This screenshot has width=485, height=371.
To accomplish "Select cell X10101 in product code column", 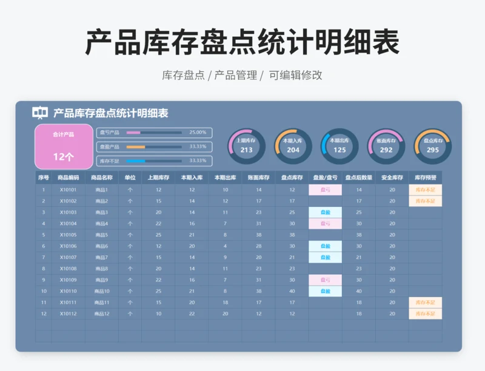I will click(x=69, y=189).
